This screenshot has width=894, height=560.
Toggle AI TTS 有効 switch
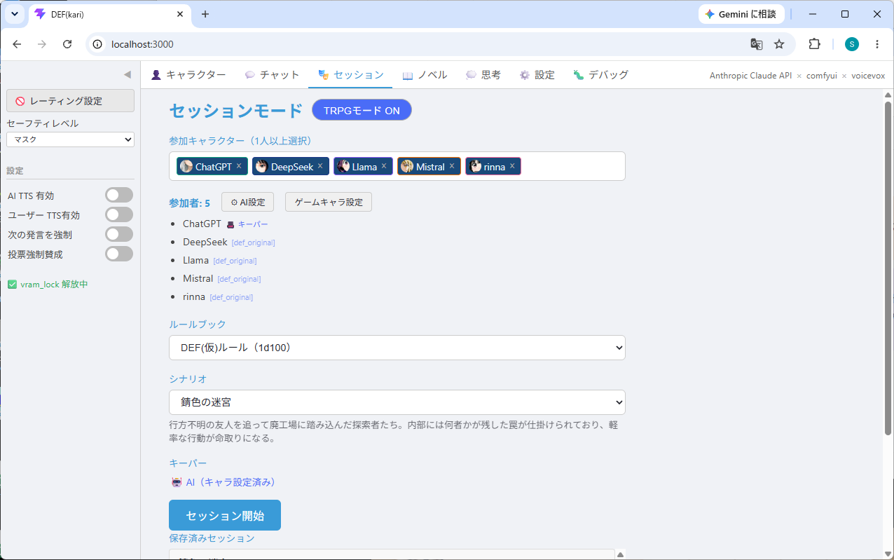119,195
